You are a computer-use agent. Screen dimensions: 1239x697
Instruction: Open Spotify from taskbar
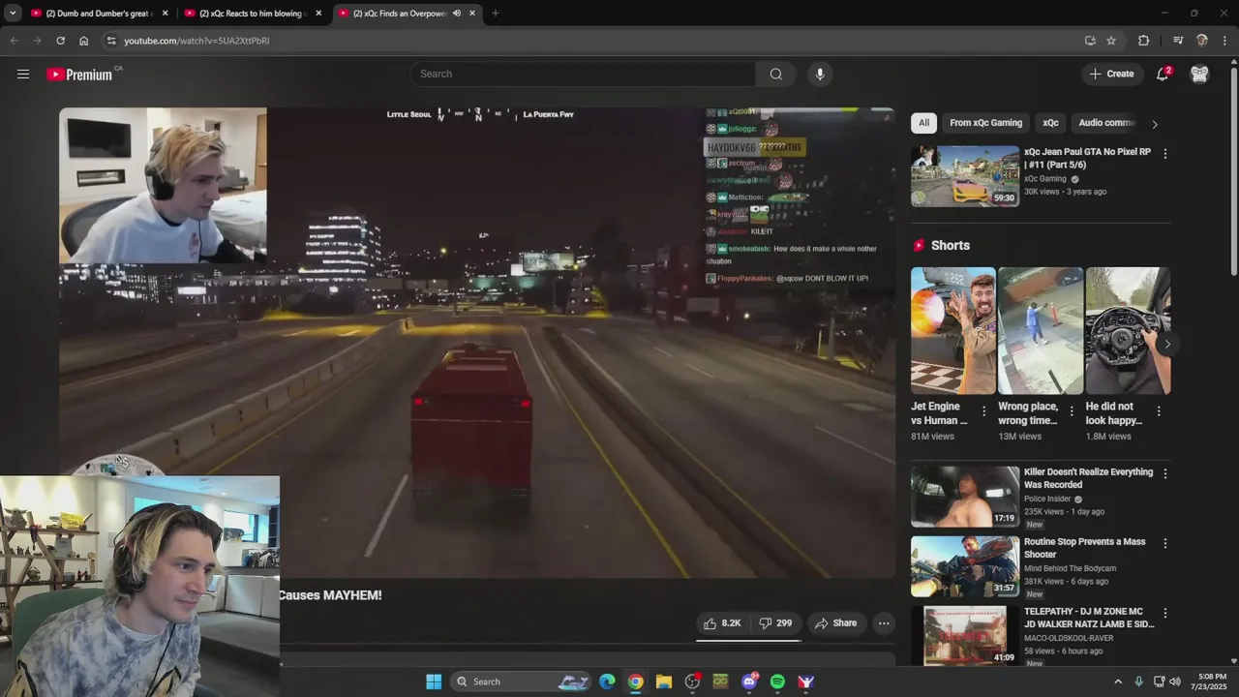click(777, 682)
